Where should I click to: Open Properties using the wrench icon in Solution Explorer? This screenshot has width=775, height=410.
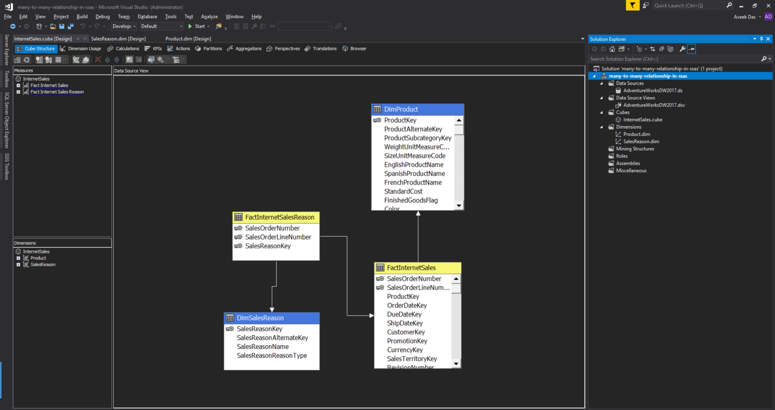coord(683,49)
